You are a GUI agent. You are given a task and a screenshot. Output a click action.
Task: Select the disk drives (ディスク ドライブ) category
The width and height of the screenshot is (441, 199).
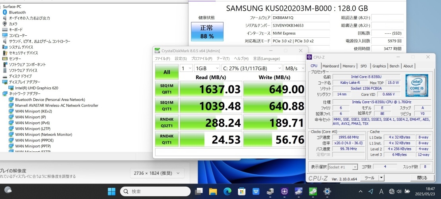point(20,76)
